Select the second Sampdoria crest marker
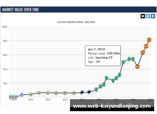This screenshot has height=114, width=157. 89,92
